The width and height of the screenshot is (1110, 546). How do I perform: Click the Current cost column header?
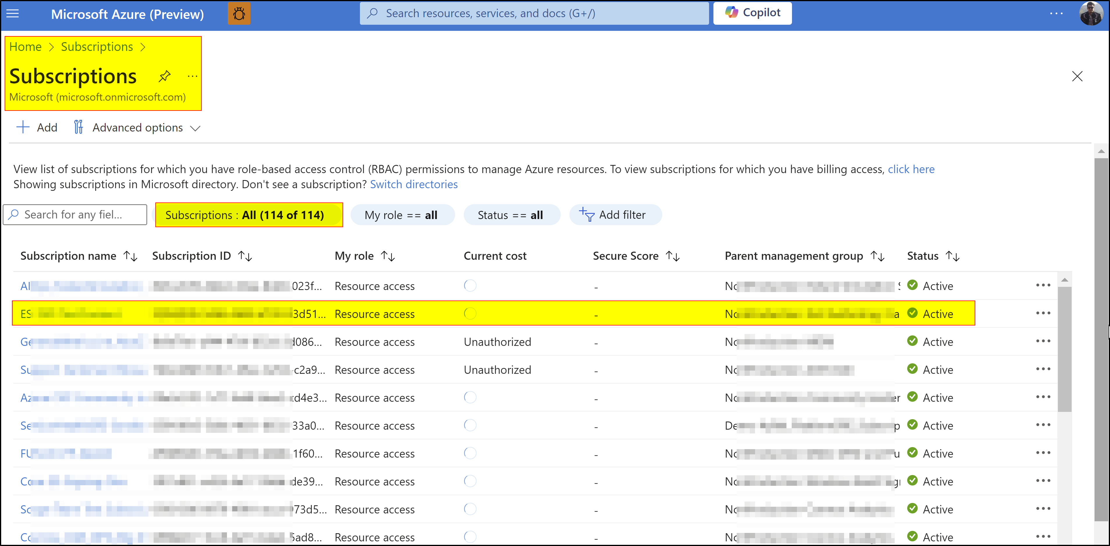495,256
